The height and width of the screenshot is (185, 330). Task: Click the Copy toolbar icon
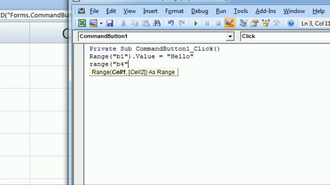134,23
